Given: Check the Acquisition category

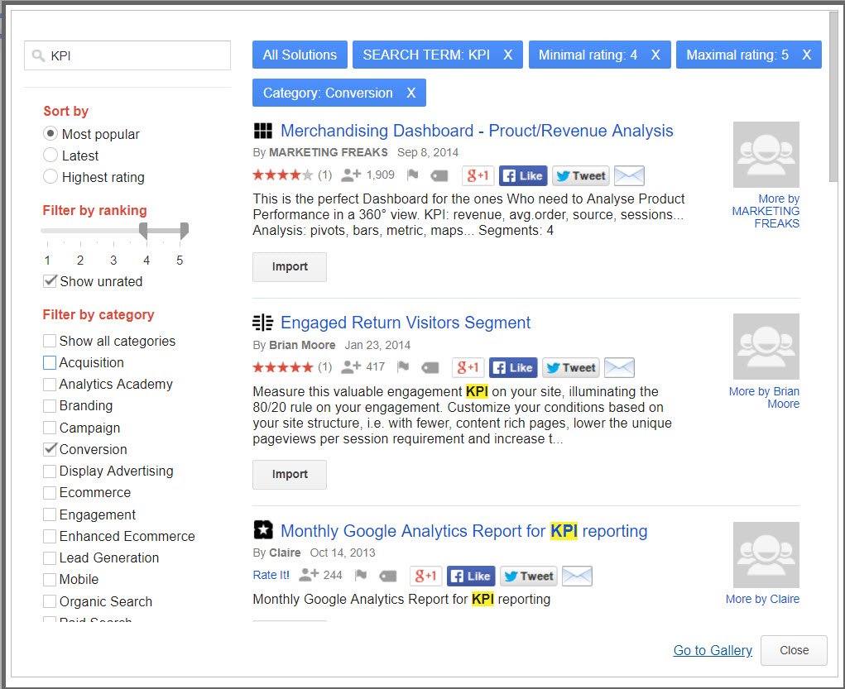Looking at the screenshot, I should tap(50, 362).
